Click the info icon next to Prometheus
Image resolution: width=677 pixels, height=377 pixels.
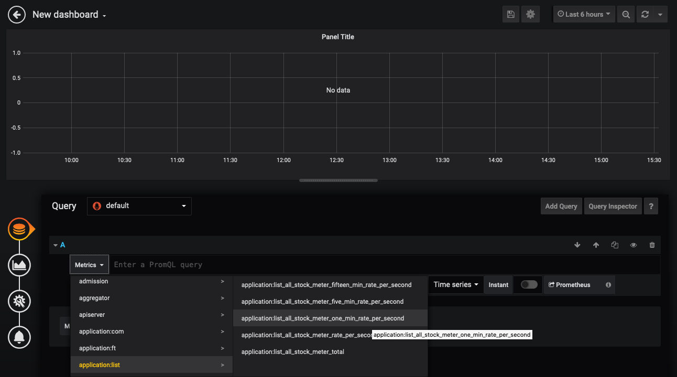[x=608, y=285]
